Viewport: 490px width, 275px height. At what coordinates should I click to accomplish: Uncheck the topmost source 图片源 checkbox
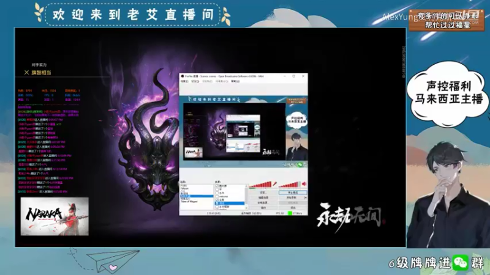pyautogui.click(x=217, y=186)
